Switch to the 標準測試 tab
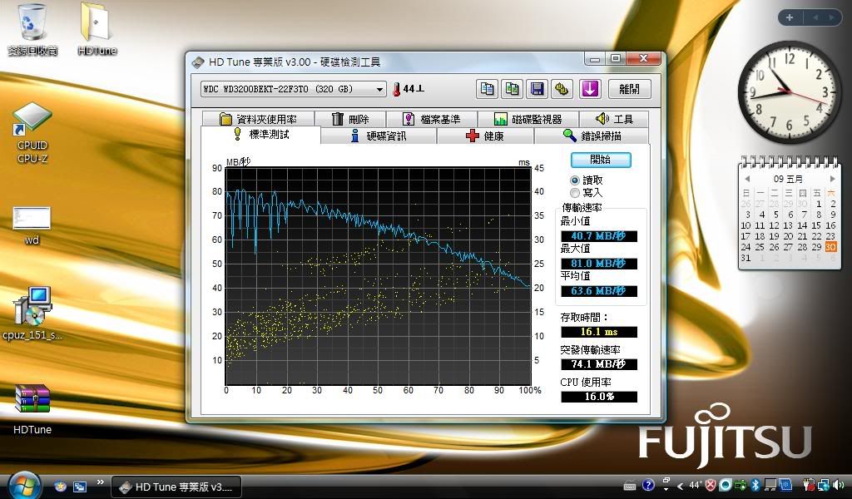 [x=260, y=134]
